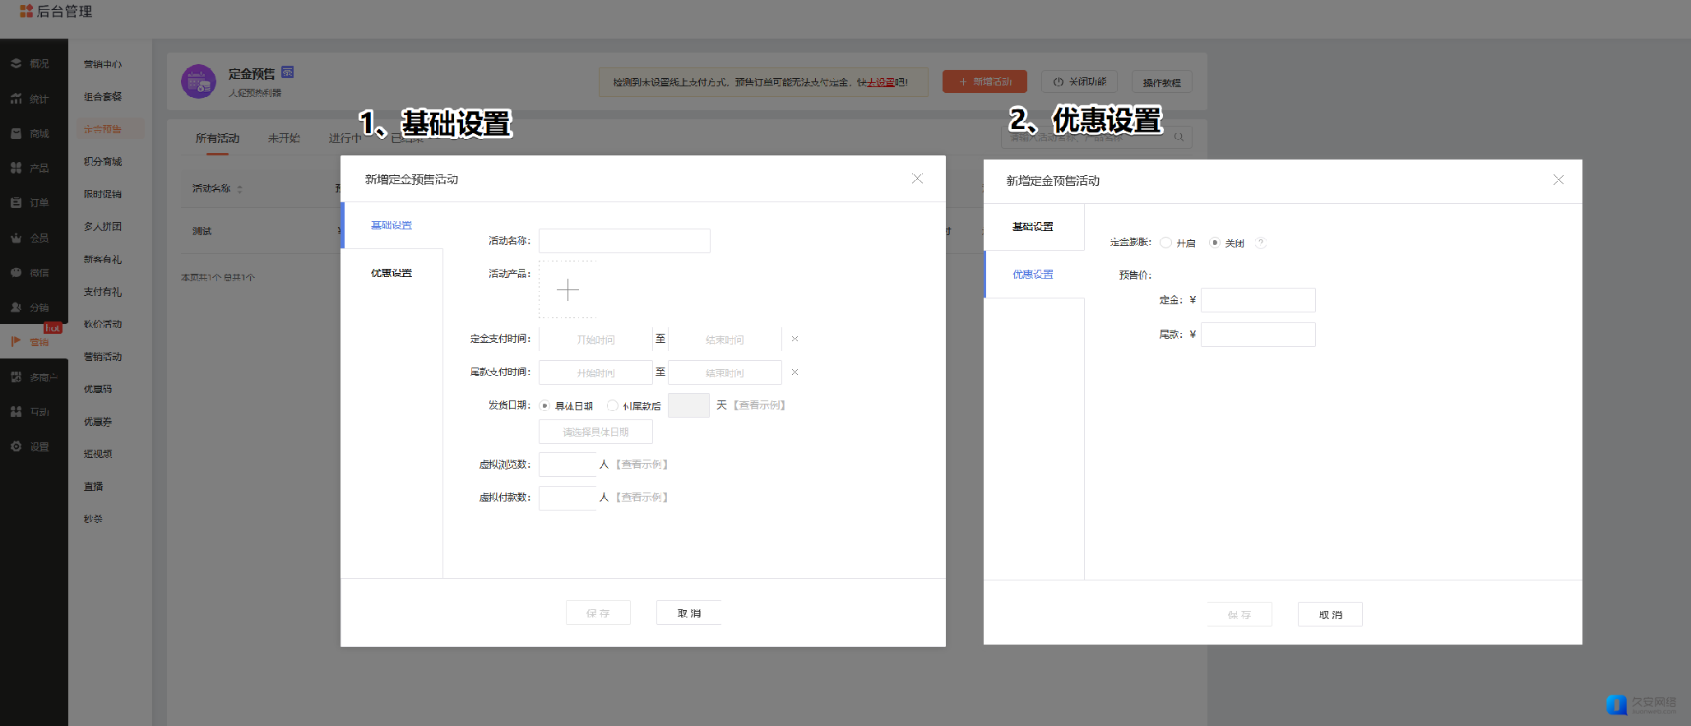Open 概况 overview in the left sidebar
Screen dimensions: 1691x726
30,63
